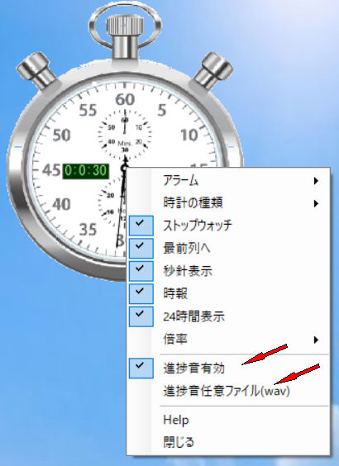Click the right stopwatch push button
This screenshot has width=339, height=466.
(x=213, y=70)
